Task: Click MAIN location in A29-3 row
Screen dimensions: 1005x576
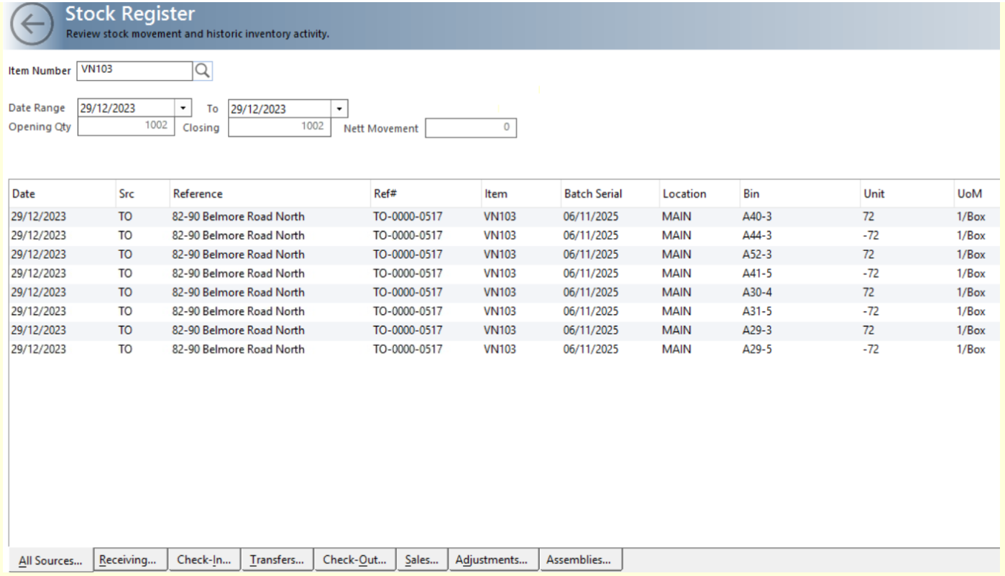Action: (676, 330)
